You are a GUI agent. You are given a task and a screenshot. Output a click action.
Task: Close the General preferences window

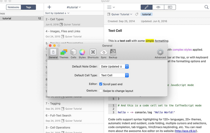[x=50, y=46]
